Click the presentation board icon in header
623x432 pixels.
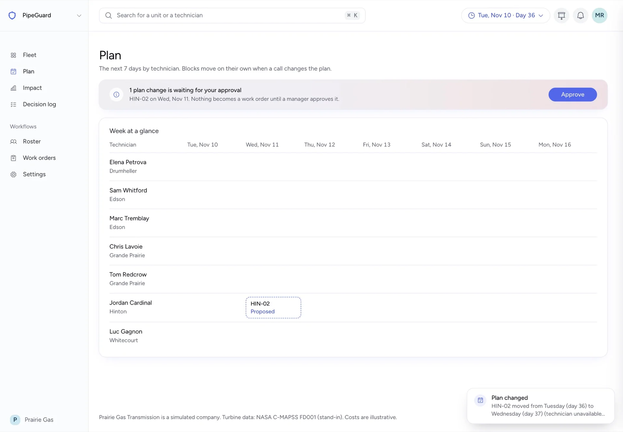pos(561,16)
